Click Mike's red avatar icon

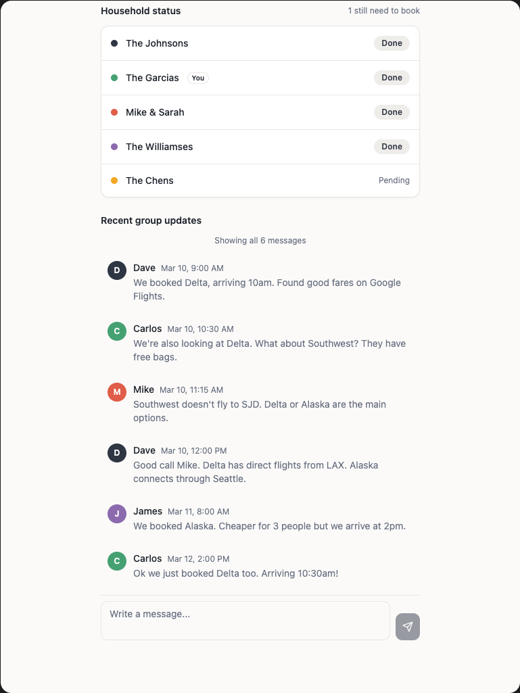pyautogui.click(x=117, y=392)
